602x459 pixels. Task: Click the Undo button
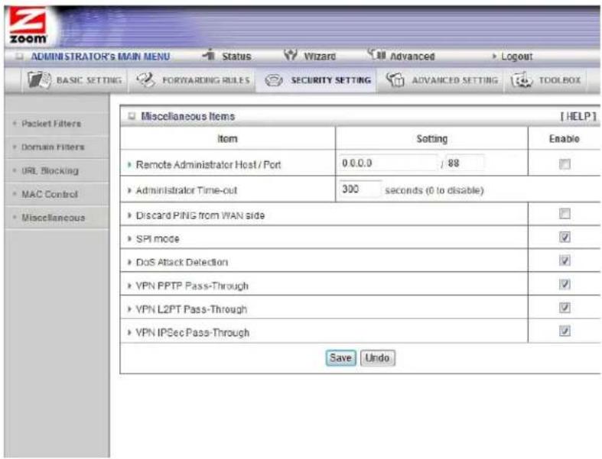point(377,357)
